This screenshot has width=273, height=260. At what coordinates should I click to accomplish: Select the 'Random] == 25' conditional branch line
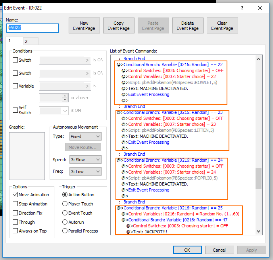click(x=170, y=208)
